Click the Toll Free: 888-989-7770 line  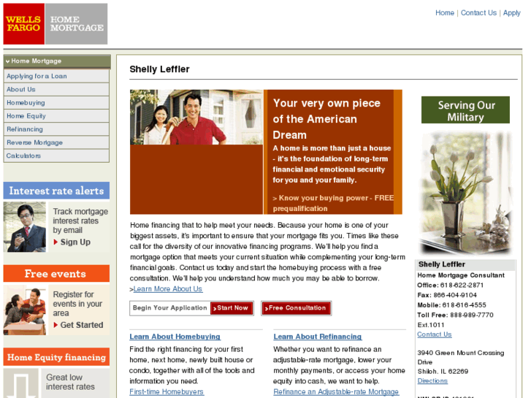pos(455,315)
